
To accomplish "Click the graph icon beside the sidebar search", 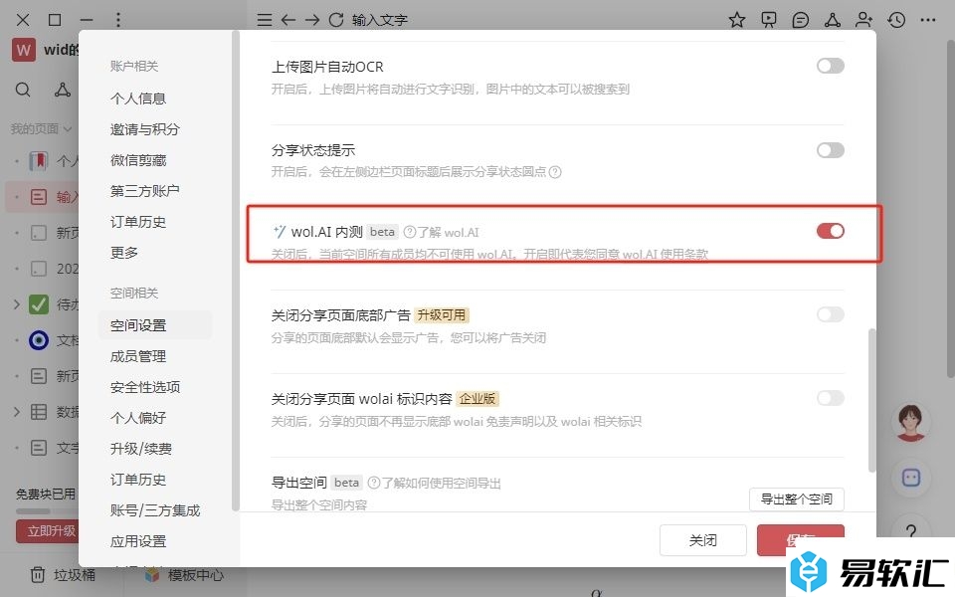I will click(x=62, y=91).
